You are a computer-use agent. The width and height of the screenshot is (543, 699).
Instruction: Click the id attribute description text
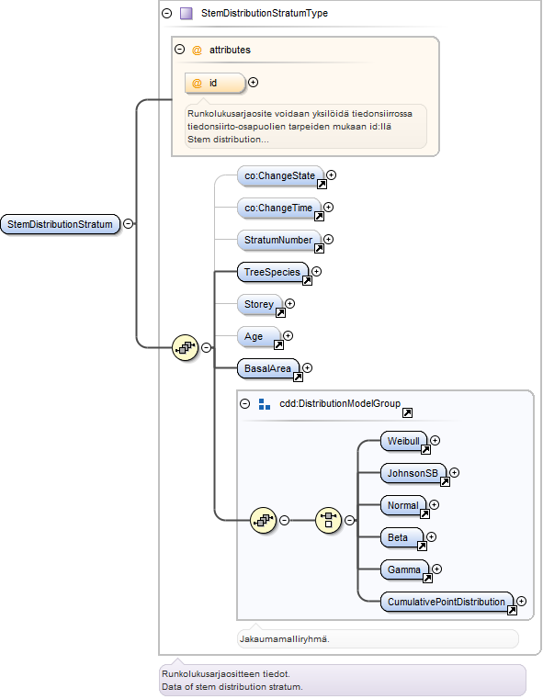point(300,127)
